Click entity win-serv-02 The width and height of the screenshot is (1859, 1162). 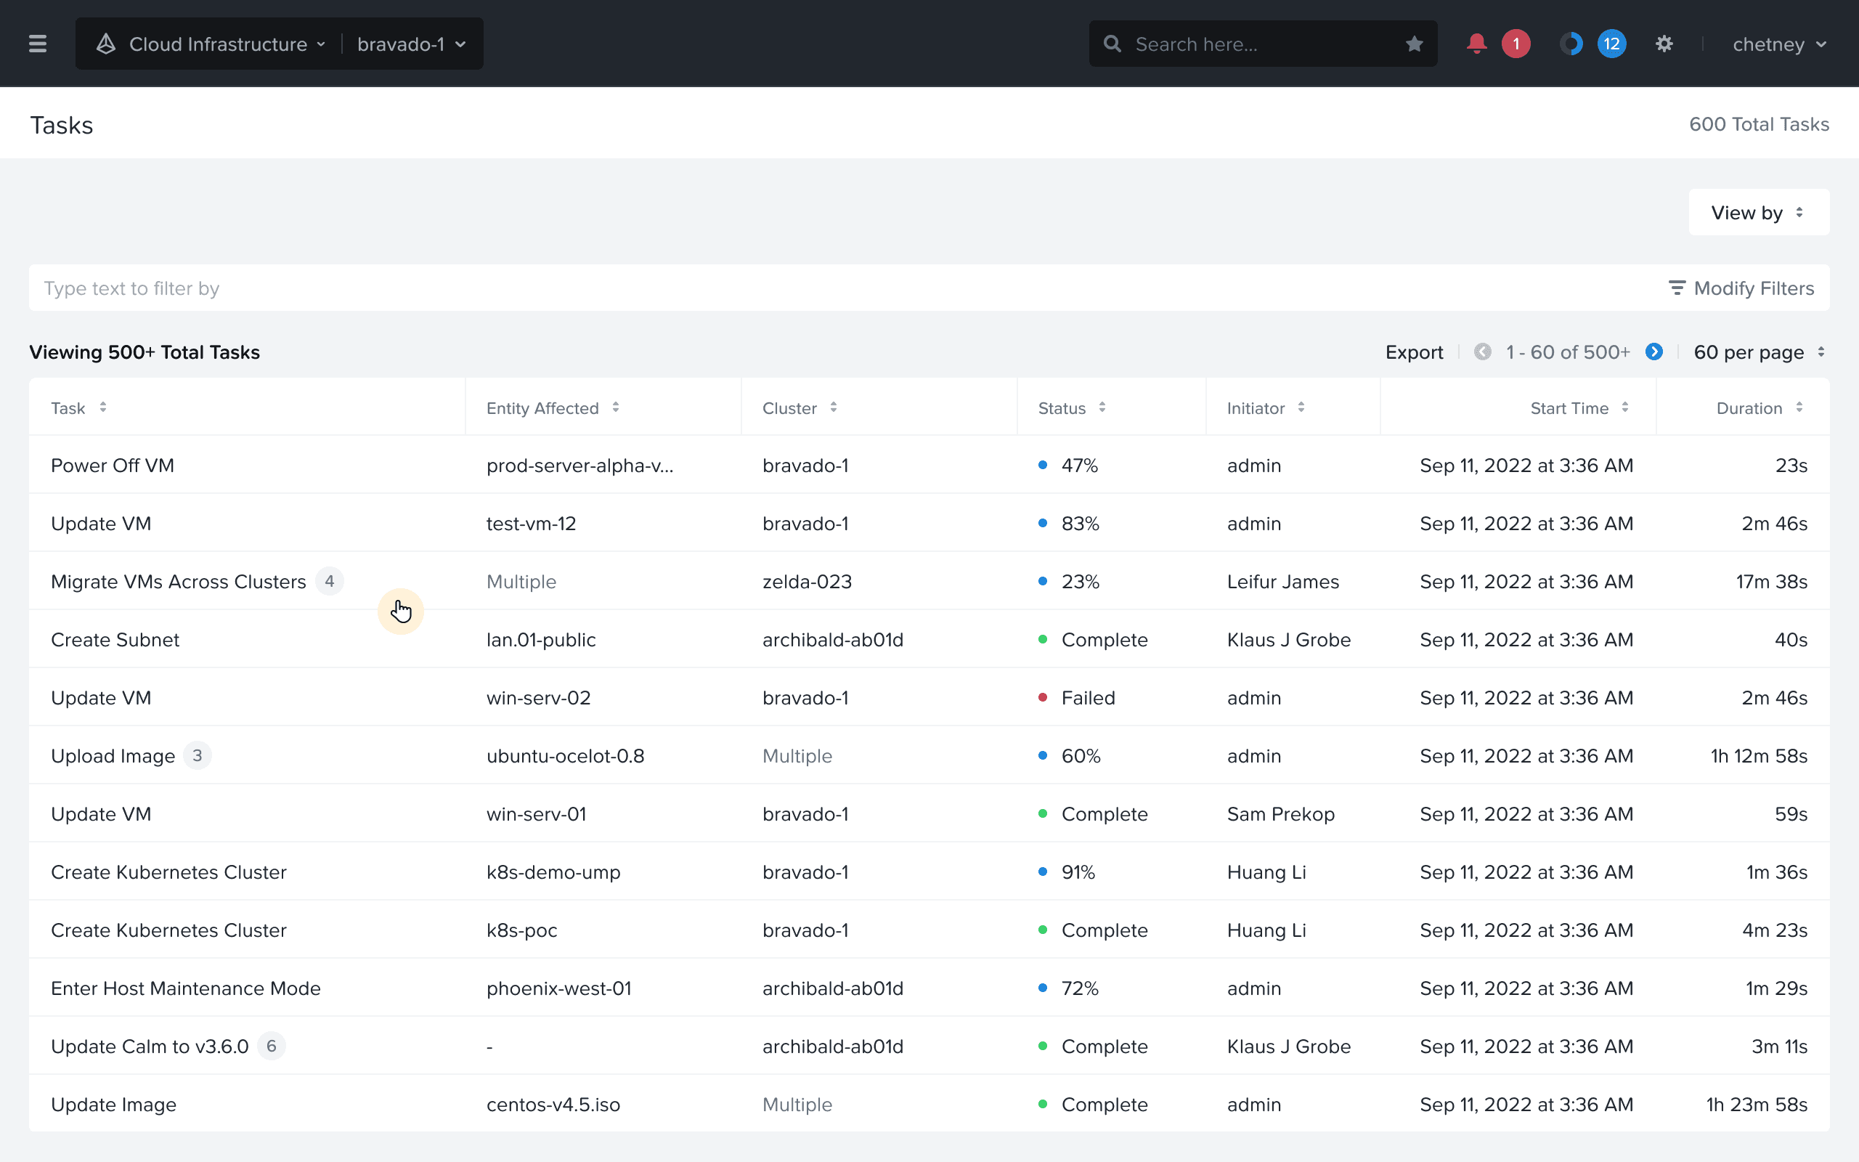tap(539, 698)
